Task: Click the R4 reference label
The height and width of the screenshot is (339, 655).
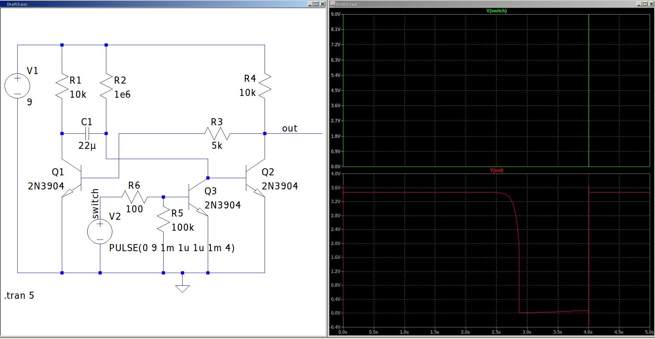Action: coord(250,79)
